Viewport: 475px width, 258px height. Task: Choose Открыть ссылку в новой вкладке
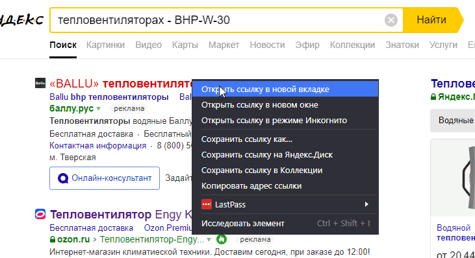click(285, 89)
